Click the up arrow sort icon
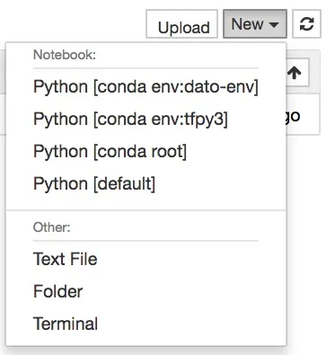 coord(295,72)
